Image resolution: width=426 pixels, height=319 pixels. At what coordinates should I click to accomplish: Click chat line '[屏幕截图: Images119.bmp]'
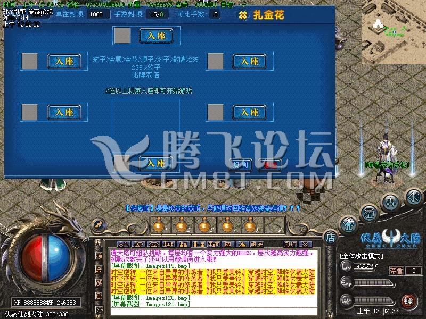[151, 266]
